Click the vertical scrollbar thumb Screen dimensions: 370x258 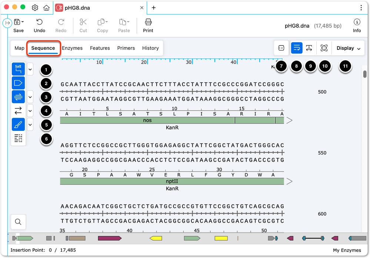coord(365,74)
